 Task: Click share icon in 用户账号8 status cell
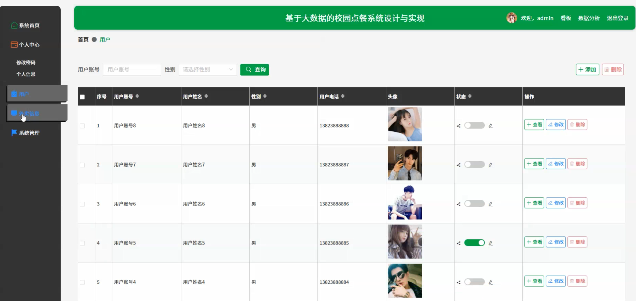pos(459,126)
